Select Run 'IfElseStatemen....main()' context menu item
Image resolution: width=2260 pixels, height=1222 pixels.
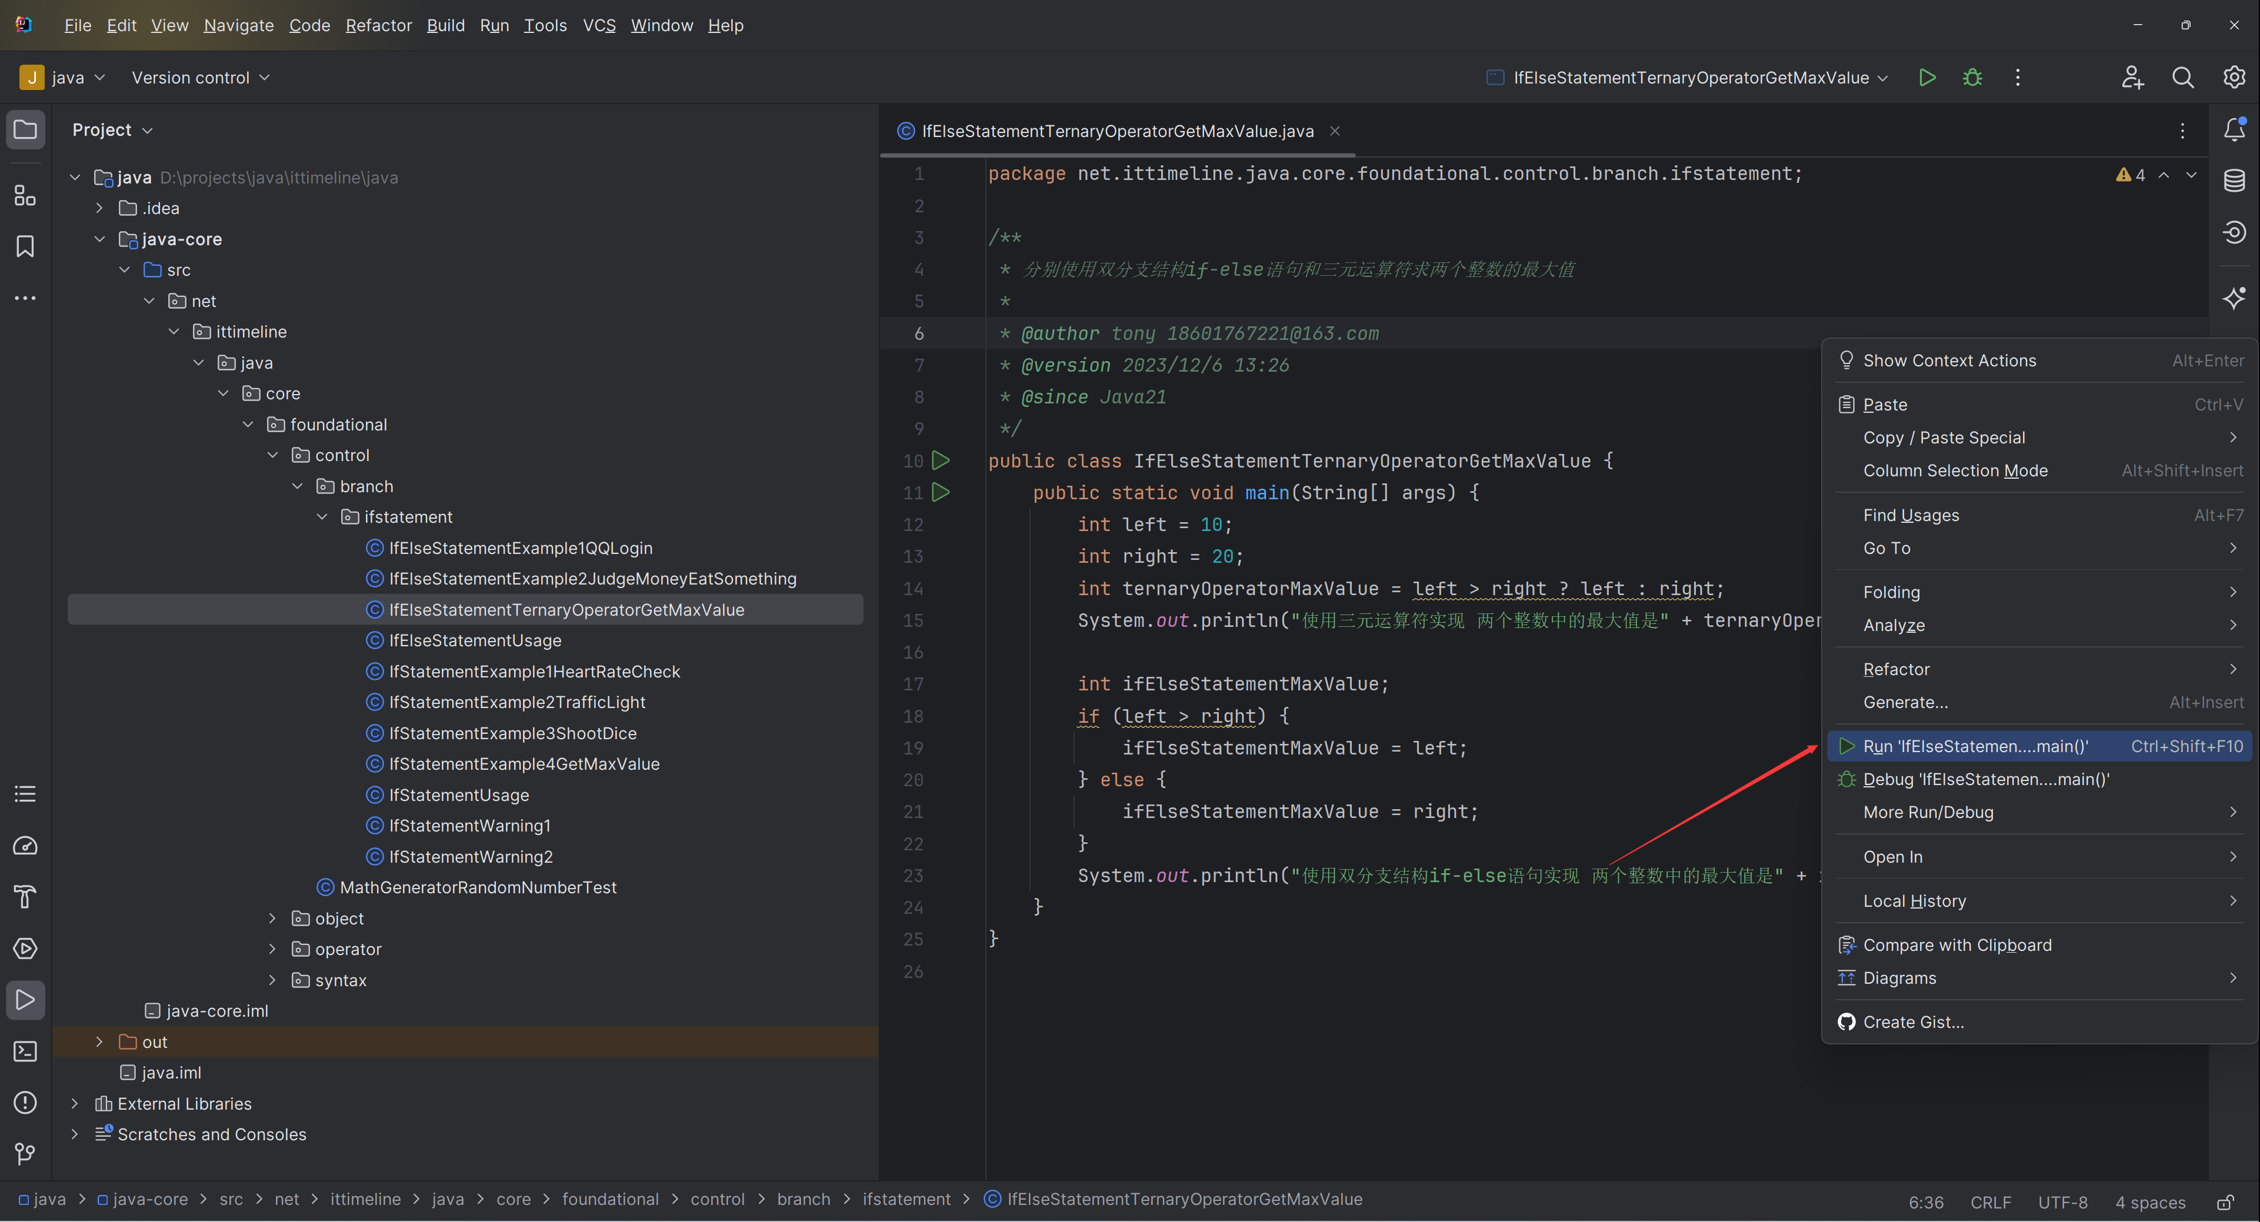pos(2039,746)
